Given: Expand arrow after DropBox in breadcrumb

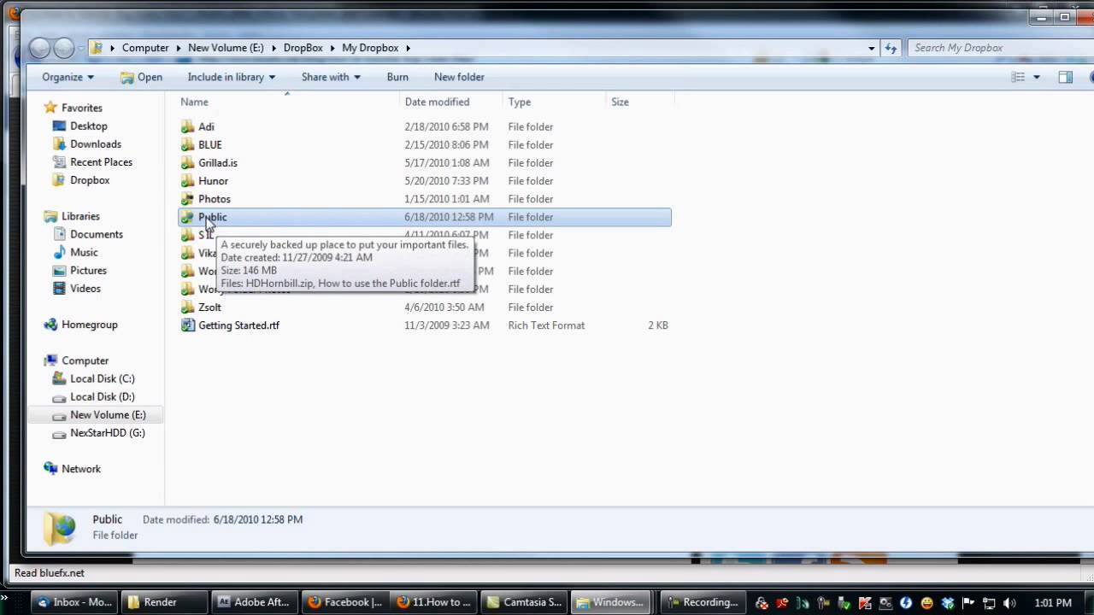Looking at the screenshot, I should [332, 48].
